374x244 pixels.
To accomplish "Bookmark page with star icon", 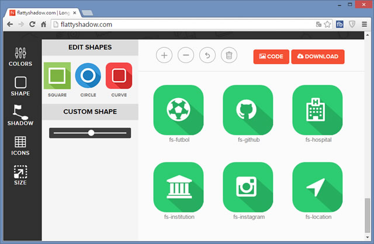I will click(x=327, y=25).
